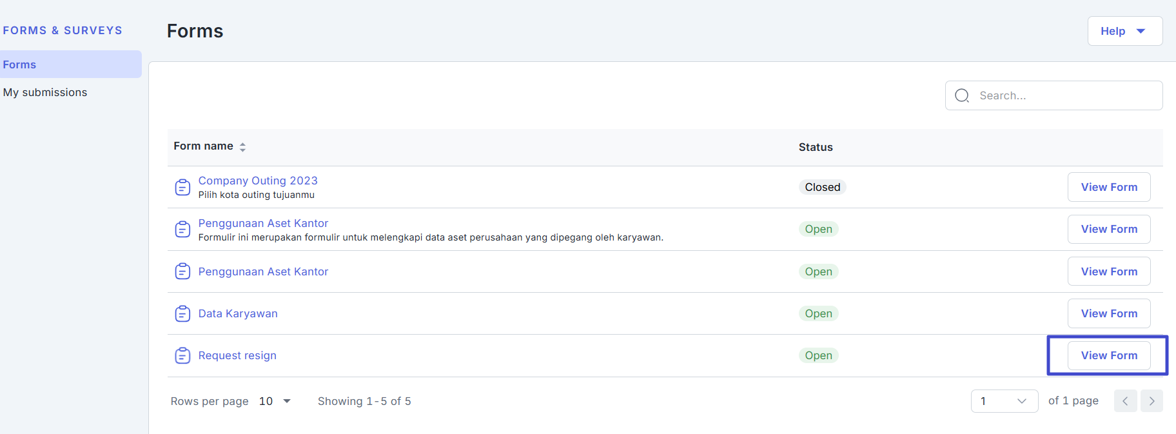
Task: Sort the table using the Form name arrows
Action: (242, 147)
